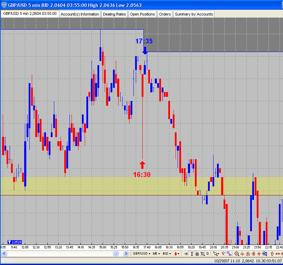Open the candlestick chart type dropdown
The height and width of the screenshot is (265, 283).
177,254
